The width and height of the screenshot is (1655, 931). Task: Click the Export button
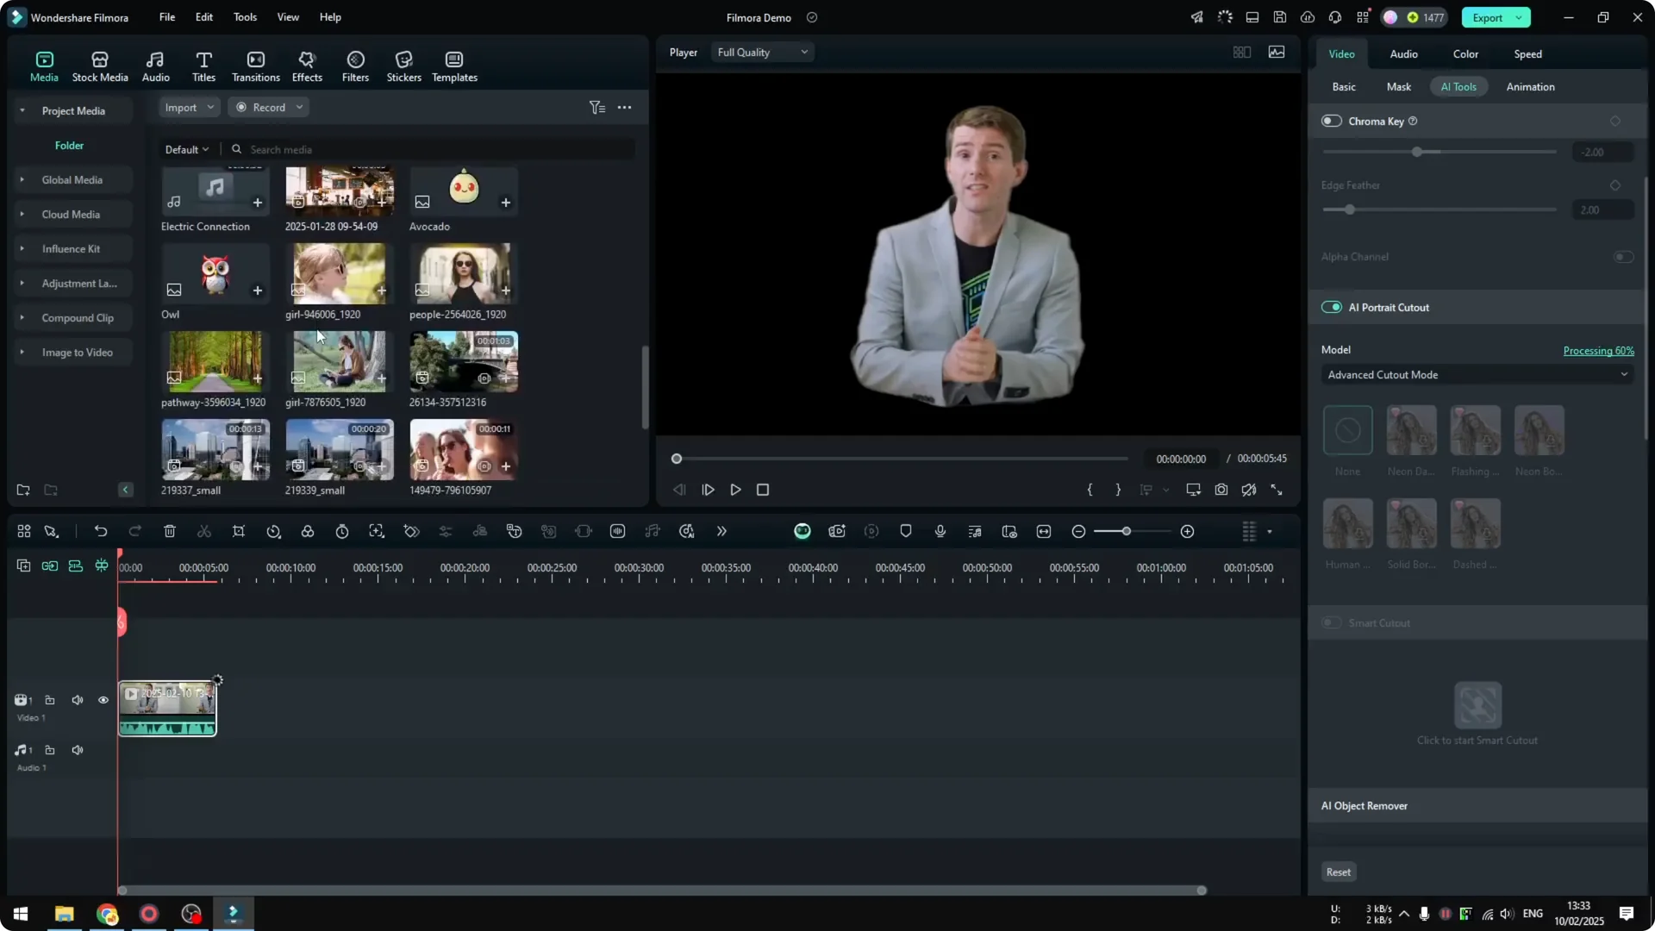click(1487, 17)
